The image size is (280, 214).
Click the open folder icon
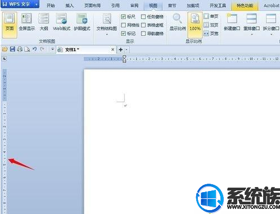[x=5, y=49]
